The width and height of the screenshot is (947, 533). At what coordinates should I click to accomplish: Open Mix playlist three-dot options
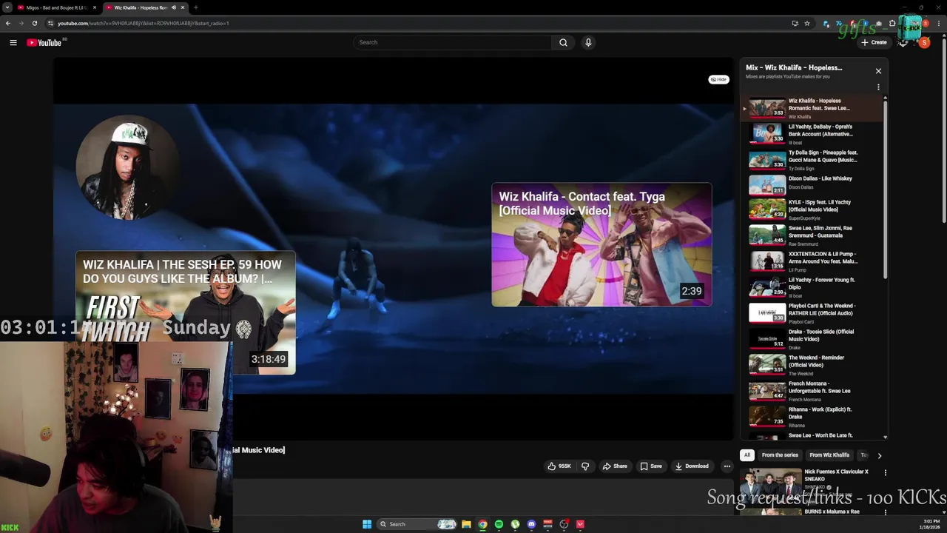[x=878, y=87]
